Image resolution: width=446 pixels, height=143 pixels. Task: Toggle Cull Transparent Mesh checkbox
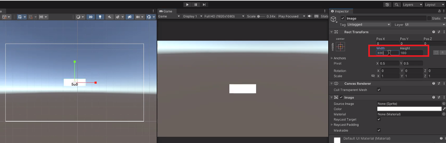(x=379, y=90)
